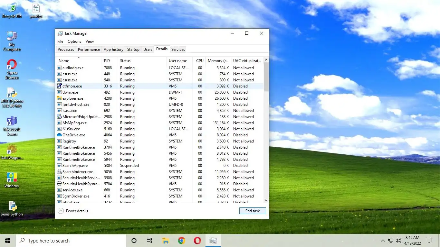The height and width of the screenshot is (247, 440).
Task: Sort by the Status column header
Action: pyautogui.click(x=142, y=60)
